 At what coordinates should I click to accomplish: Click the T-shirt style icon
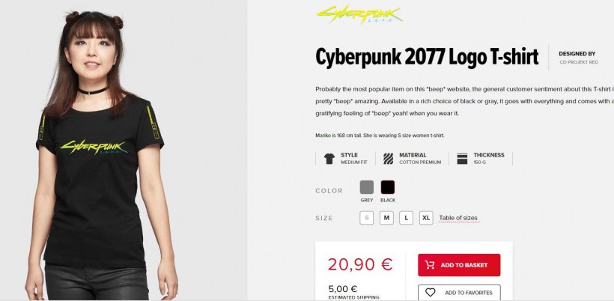329,159
